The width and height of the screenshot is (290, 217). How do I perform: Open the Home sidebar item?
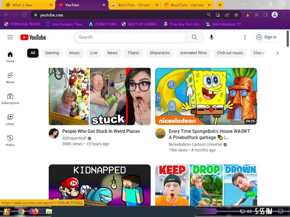[10, 57]
